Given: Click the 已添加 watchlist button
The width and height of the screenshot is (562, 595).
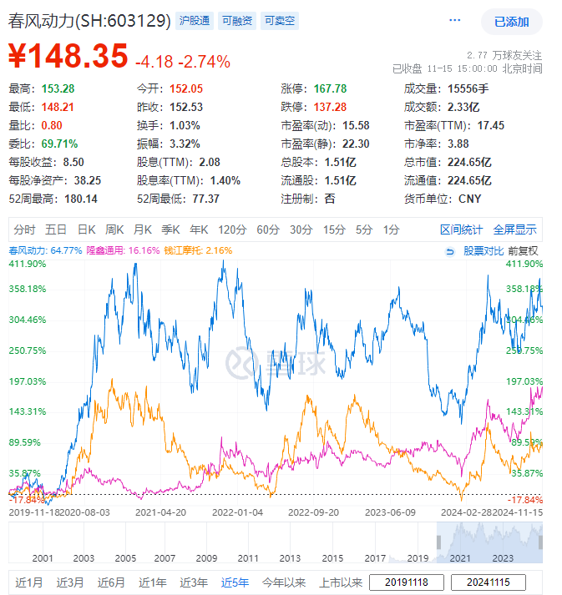Looking at the screenshot, I should click(512, 22).
